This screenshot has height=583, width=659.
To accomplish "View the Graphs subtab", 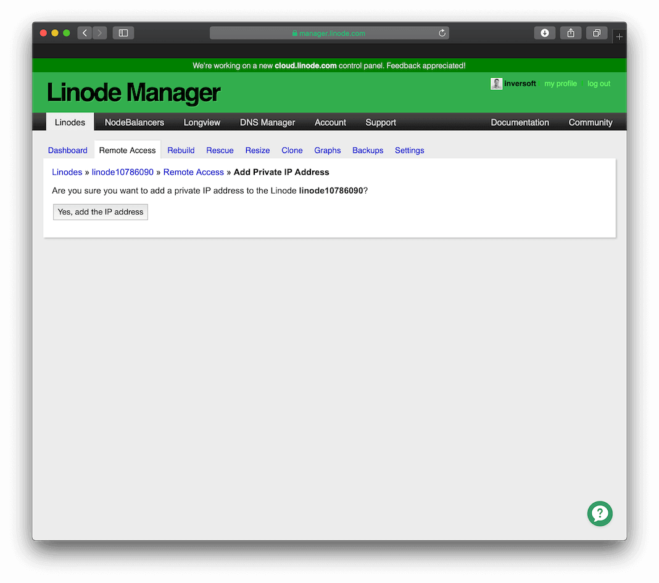I will click(328, 151).
